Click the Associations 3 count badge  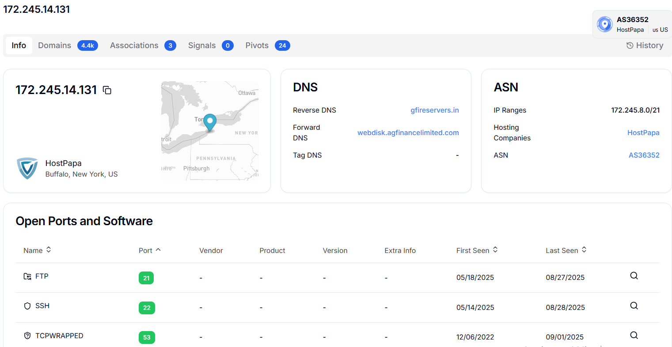170,45
